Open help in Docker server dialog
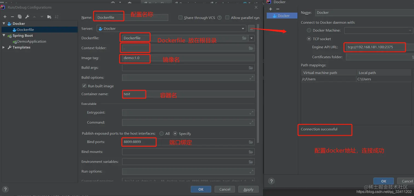The width and height of the screenshot is (414, 196). pyautogui.click(x=271, y=181)
